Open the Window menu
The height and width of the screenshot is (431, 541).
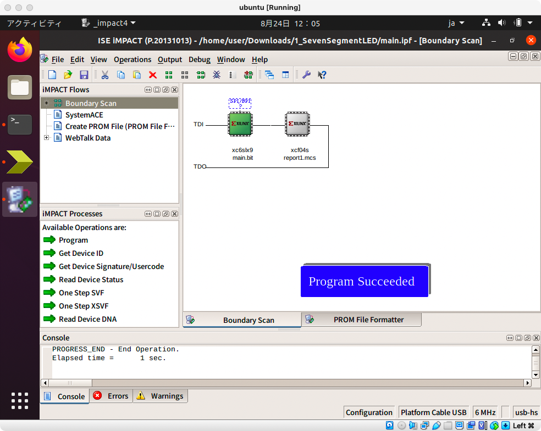click(x=231, y=59)
